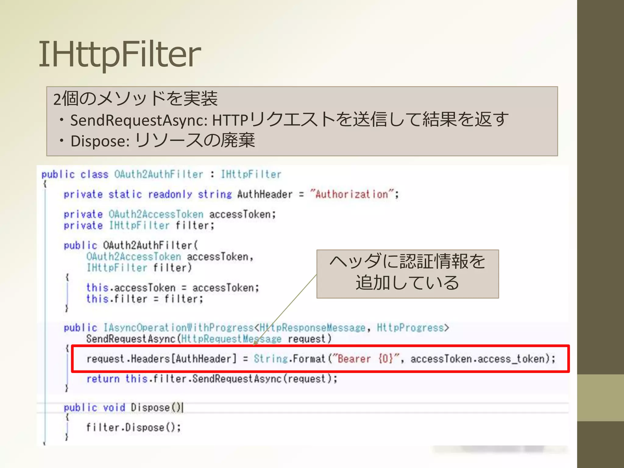Click the type "IAsyncOperationWithProgress"

point(178,328)
